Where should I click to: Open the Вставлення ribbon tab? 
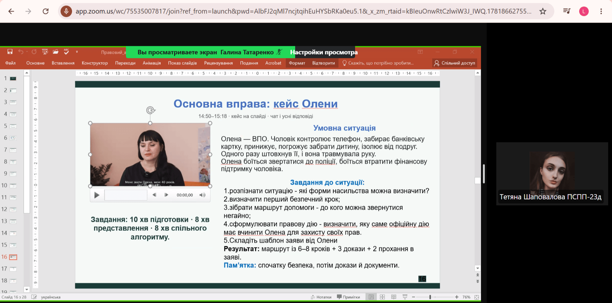pyautogui.click(x=63, y=63)
